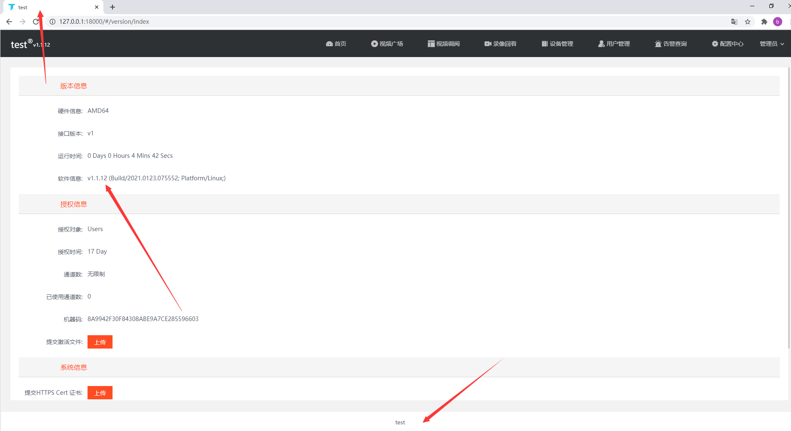The width and height of the screenshot is (791, 431).
Task: Open the purple user profile avatar
Action: (778, 22)
